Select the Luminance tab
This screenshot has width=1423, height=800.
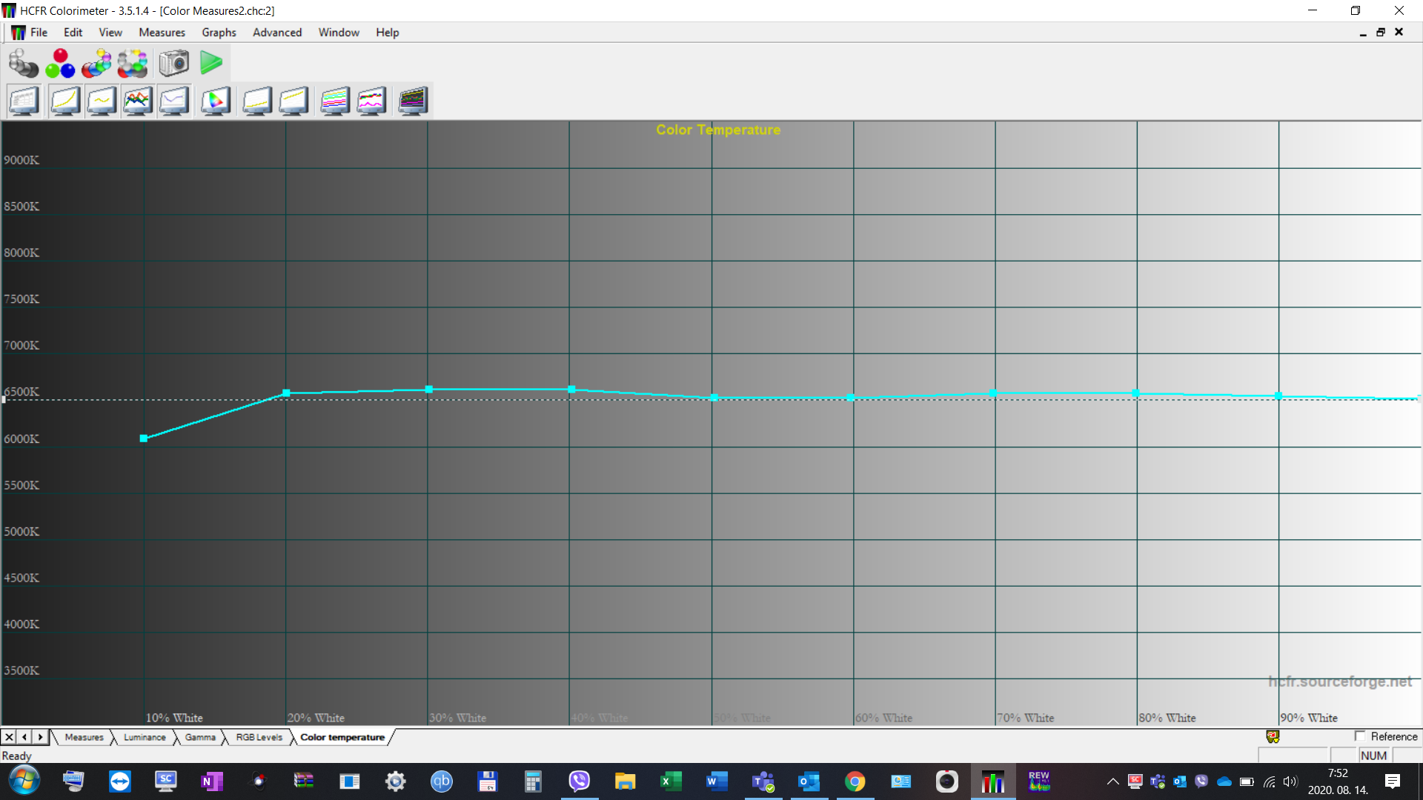tap(144, 737)
